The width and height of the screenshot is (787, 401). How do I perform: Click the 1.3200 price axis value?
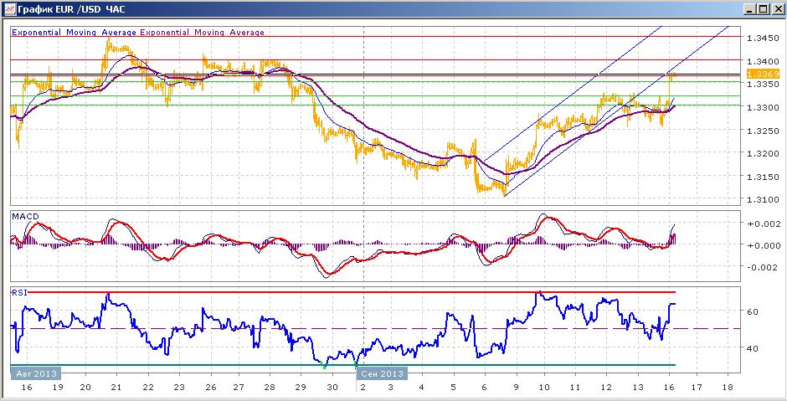click(x=763, y=154)
